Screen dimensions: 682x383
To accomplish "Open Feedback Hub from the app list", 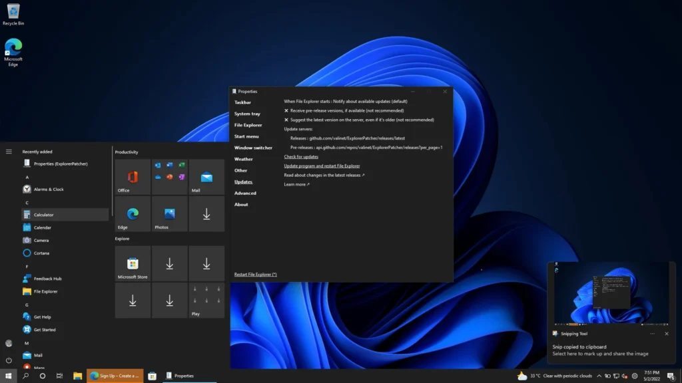I will click(65, 279).
